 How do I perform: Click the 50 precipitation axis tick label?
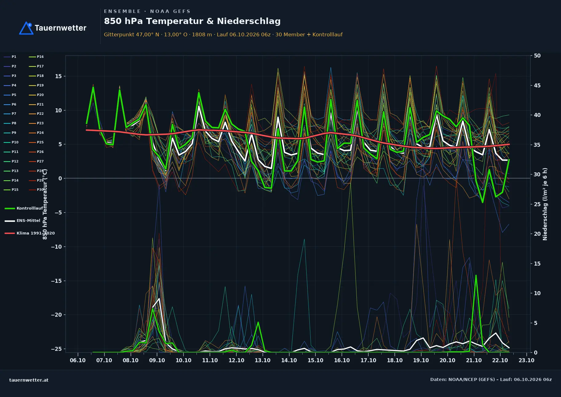point(537,56)
